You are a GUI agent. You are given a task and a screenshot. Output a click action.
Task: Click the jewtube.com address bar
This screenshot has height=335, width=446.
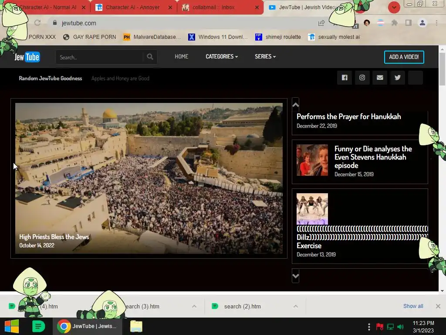(182, 23)
